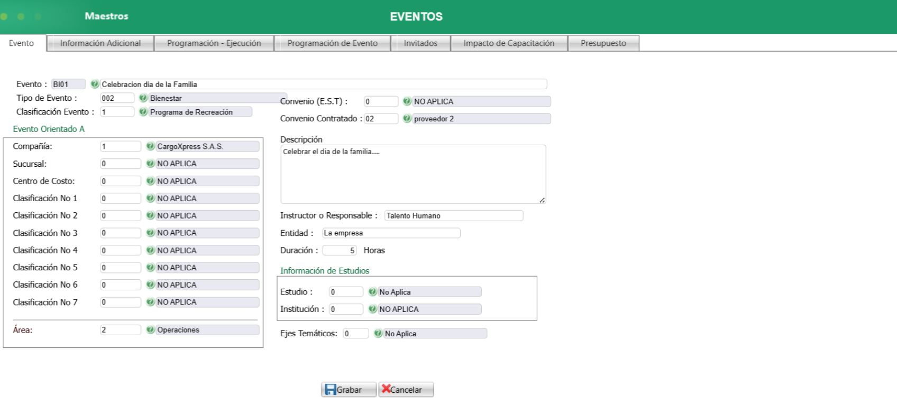Image resolution: width=897 pixels, height=398 pixels.
Task: Open the Programación - Ejecución tab
Action: (x=214, y=43)
